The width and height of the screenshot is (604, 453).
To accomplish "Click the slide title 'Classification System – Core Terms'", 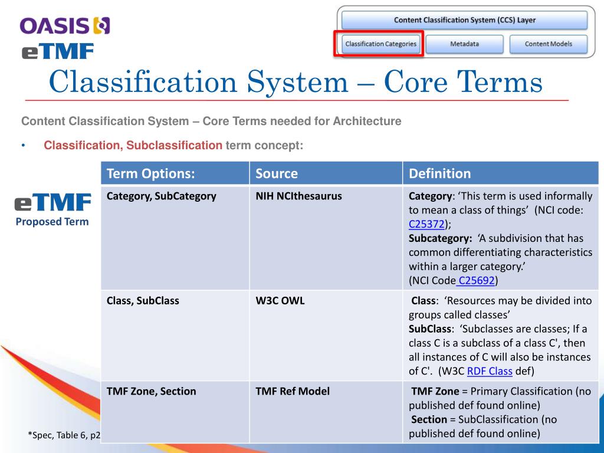I will click(x=296, y=81).
